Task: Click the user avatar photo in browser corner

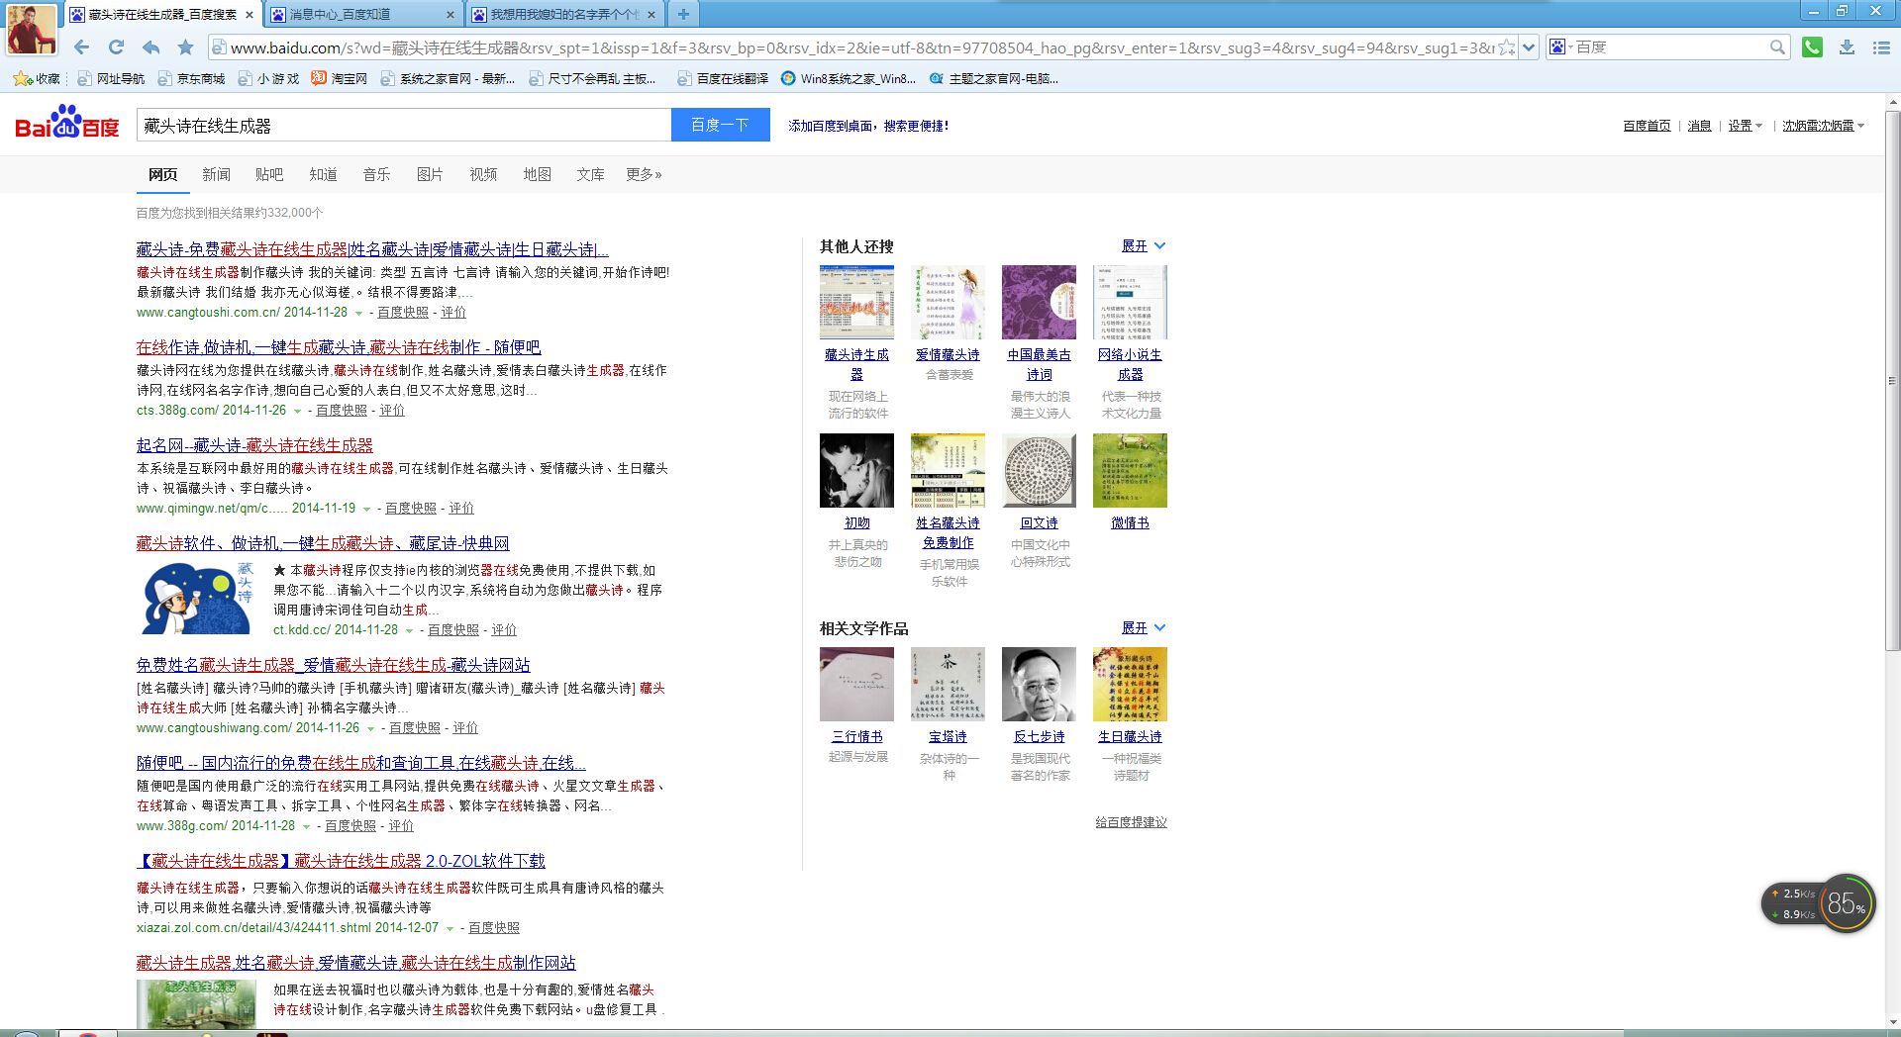Action: 32,29
